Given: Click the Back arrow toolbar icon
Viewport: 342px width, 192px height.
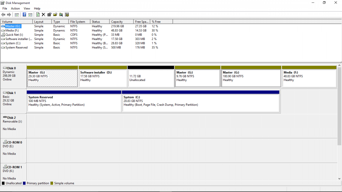Looking at the screenshot, I should pos(3,15).
